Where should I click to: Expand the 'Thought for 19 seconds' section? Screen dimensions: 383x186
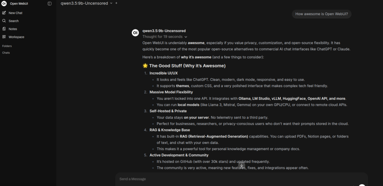(x=165, y=37)
